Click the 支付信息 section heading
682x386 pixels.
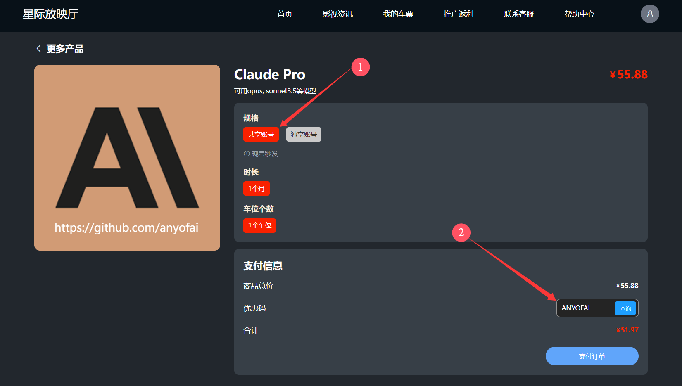pos(263,265)
